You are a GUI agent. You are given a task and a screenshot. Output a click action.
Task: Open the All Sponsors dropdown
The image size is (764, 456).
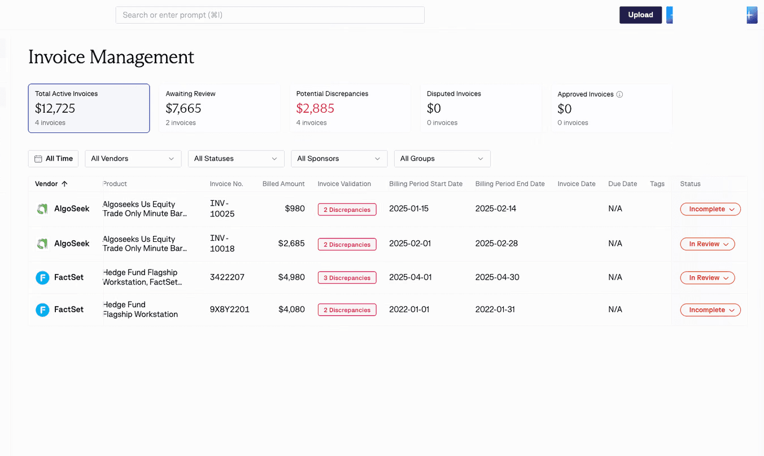(x=339, y=159)
